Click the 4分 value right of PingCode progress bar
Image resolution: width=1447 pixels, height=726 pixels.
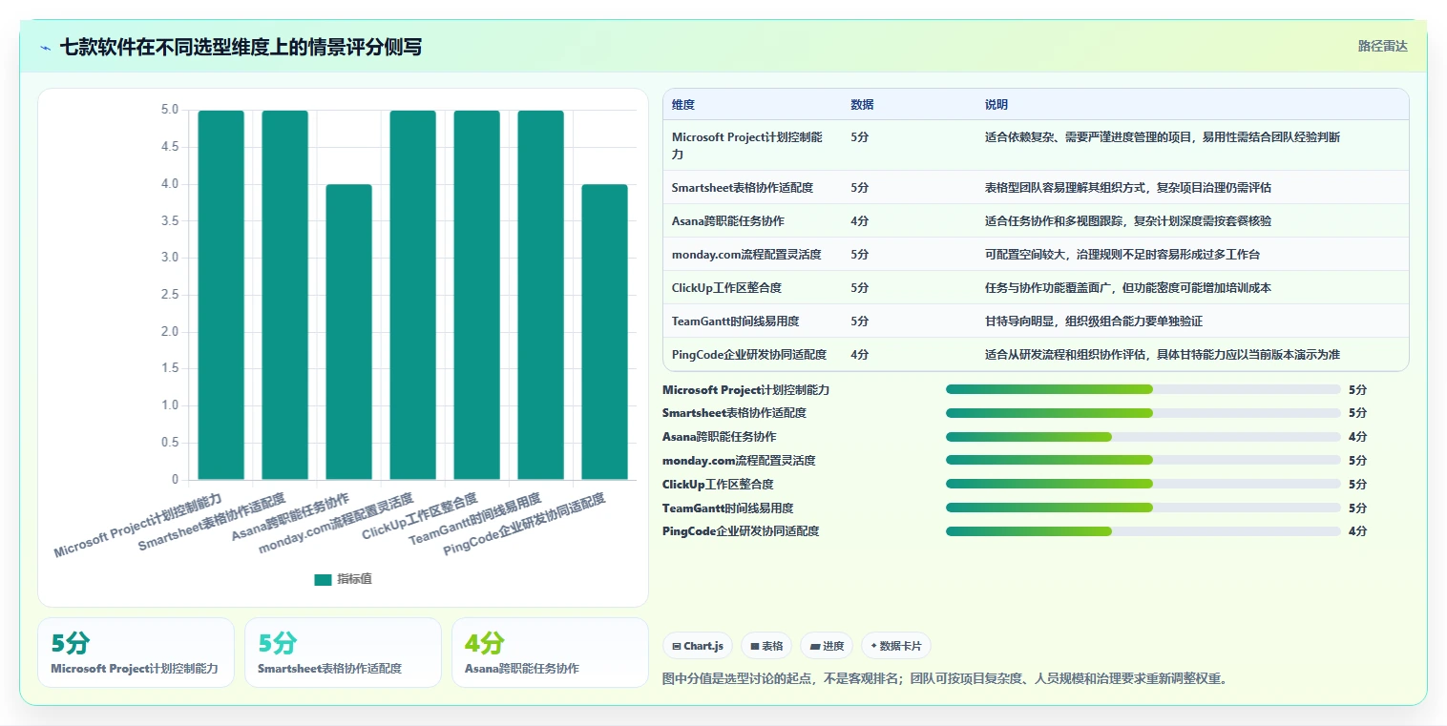[x=1357, y=531]
